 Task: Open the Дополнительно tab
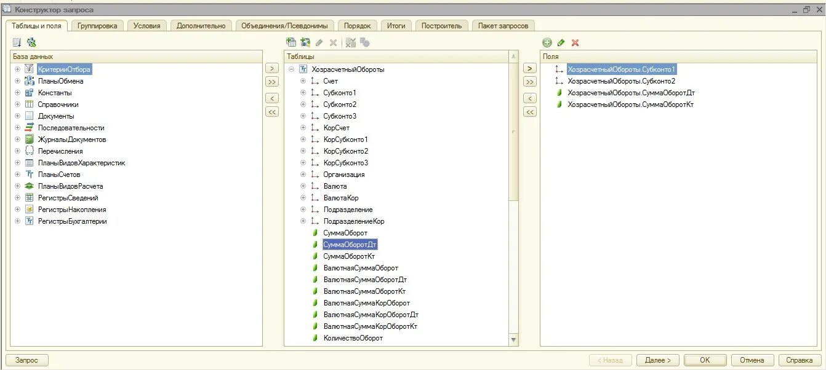201,25
